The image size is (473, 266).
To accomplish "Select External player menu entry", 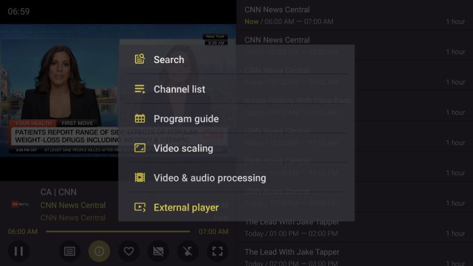I will point(237,207).
